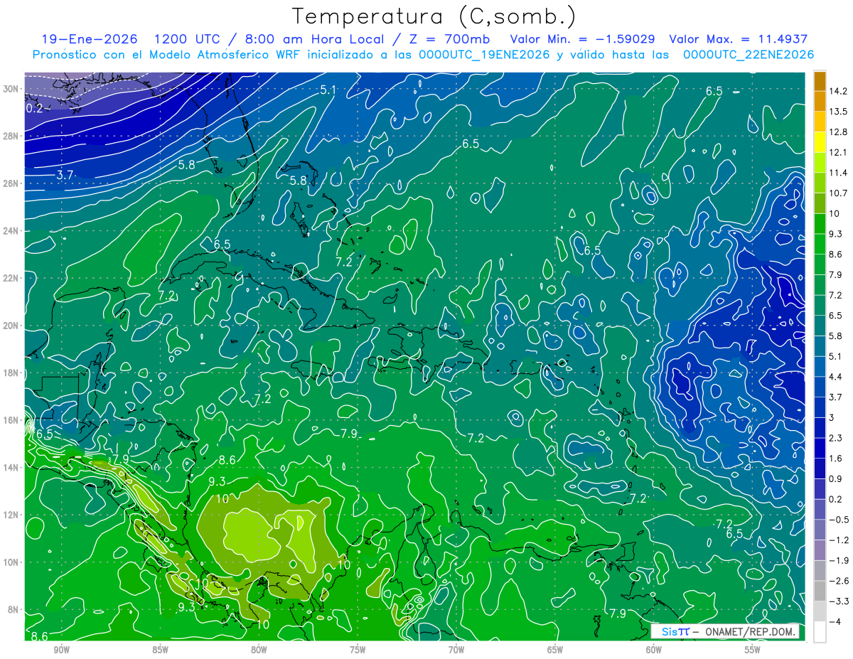Image resolution: width=853 pixels, height=659 pixels.
Task: Click the 'Valor Min. = -1.59029' readout
Action: coord(583,39)
